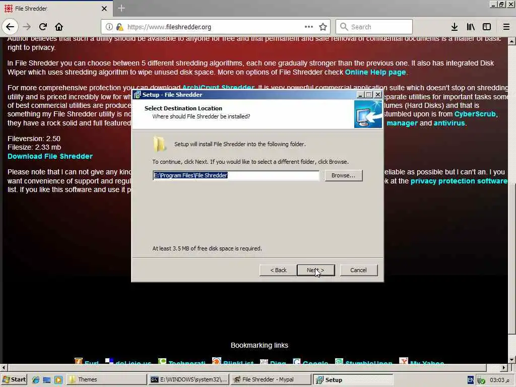
Task: Click the horizontal scrollbar left arrow
Action: pyautogui.click(x=4, y=367)
